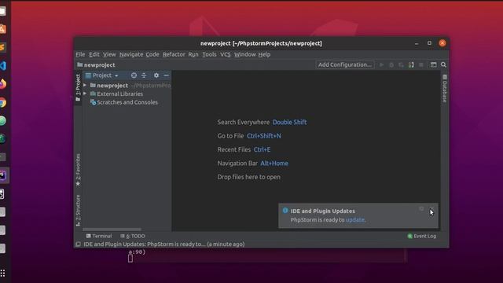The image size is (503, 283).
Task: Click the Double Shift shortcut hint
Action: (x=289, y=123)
